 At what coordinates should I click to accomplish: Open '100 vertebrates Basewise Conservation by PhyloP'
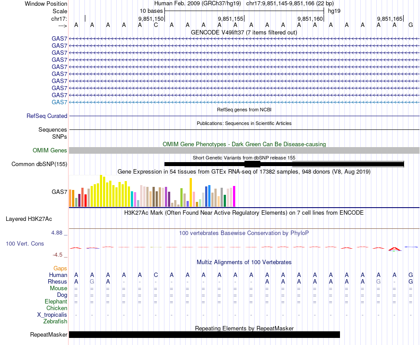coord(244,233)
